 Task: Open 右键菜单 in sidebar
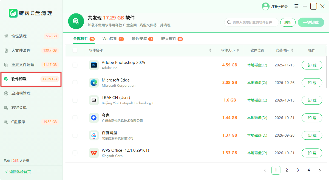31,108
